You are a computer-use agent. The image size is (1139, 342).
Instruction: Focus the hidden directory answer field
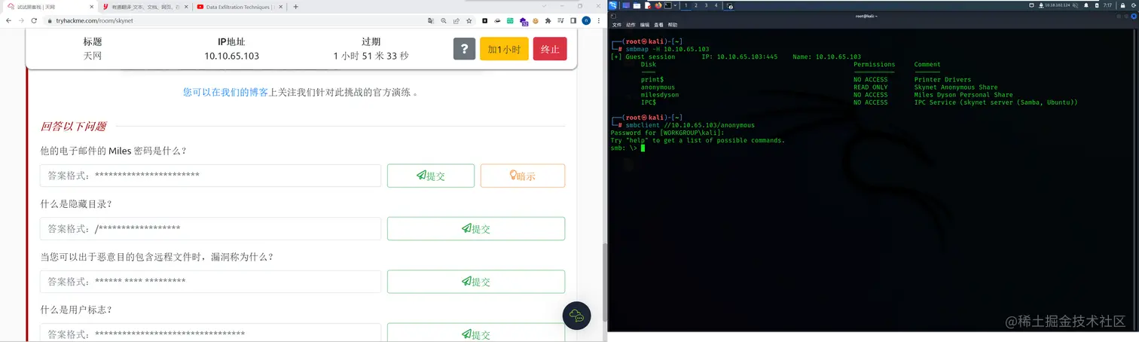[x=210, y=228]
